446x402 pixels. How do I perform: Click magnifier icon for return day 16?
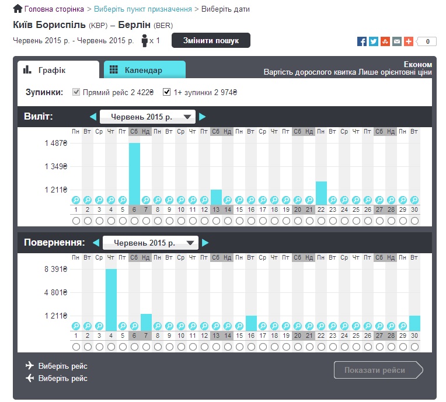tap(251, 326)
